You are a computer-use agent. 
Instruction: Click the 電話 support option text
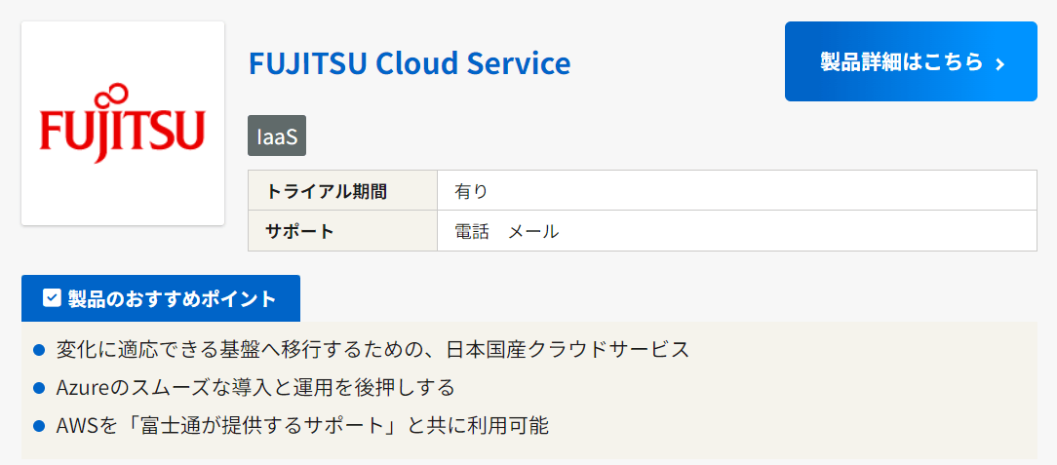click(x=472, y=231)
